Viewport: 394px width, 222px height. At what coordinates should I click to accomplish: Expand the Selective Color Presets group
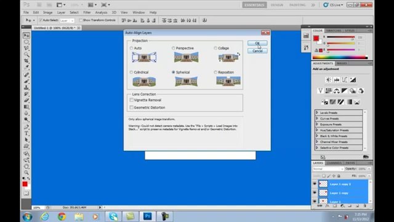(x=317, y=147)
